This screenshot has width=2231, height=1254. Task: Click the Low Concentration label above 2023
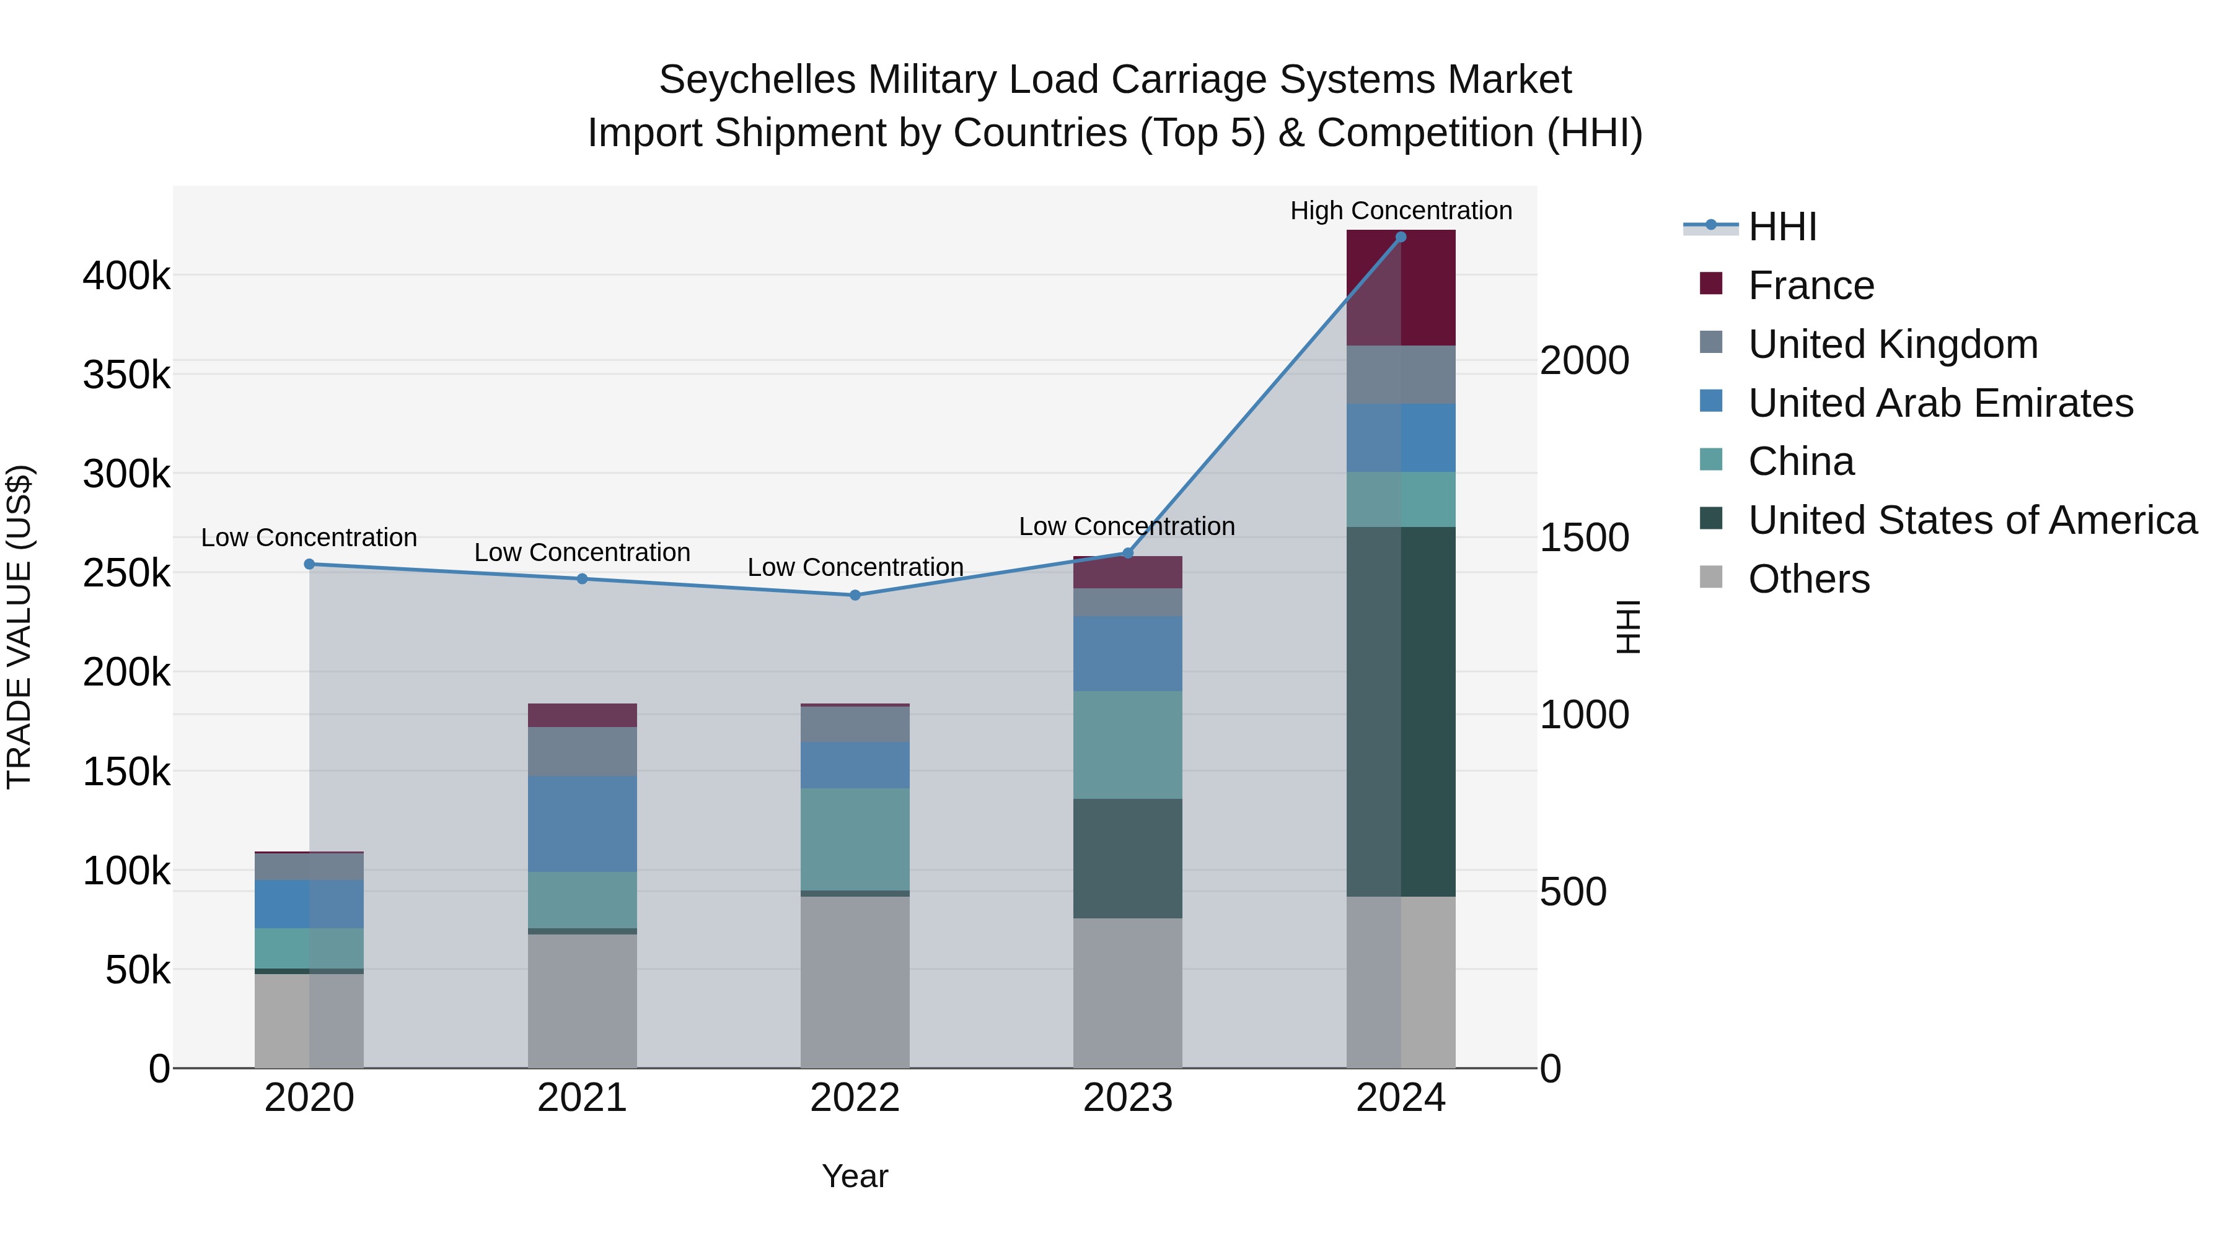coord(1127,526)
